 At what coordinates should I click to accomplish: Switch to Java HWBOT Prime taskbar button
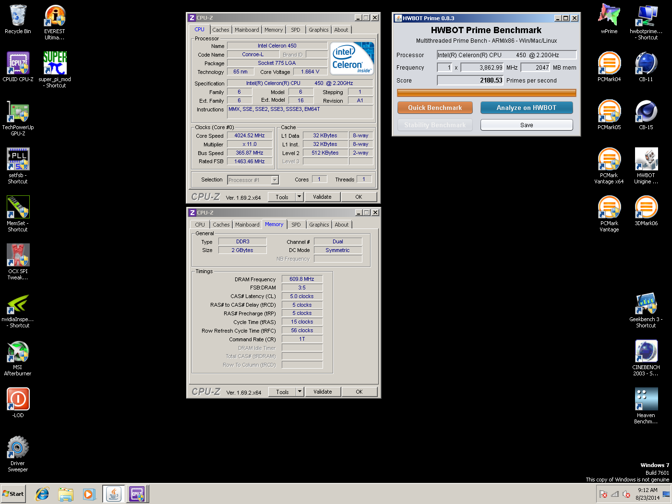(x=114, y=494)
